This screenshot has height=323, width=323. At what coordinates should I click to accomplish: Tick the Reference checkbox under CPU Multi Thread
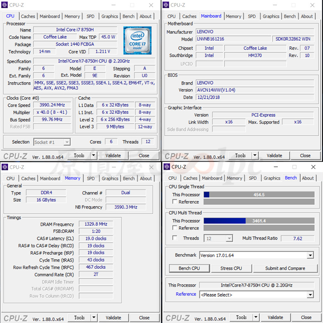click(x=175, y=228)
